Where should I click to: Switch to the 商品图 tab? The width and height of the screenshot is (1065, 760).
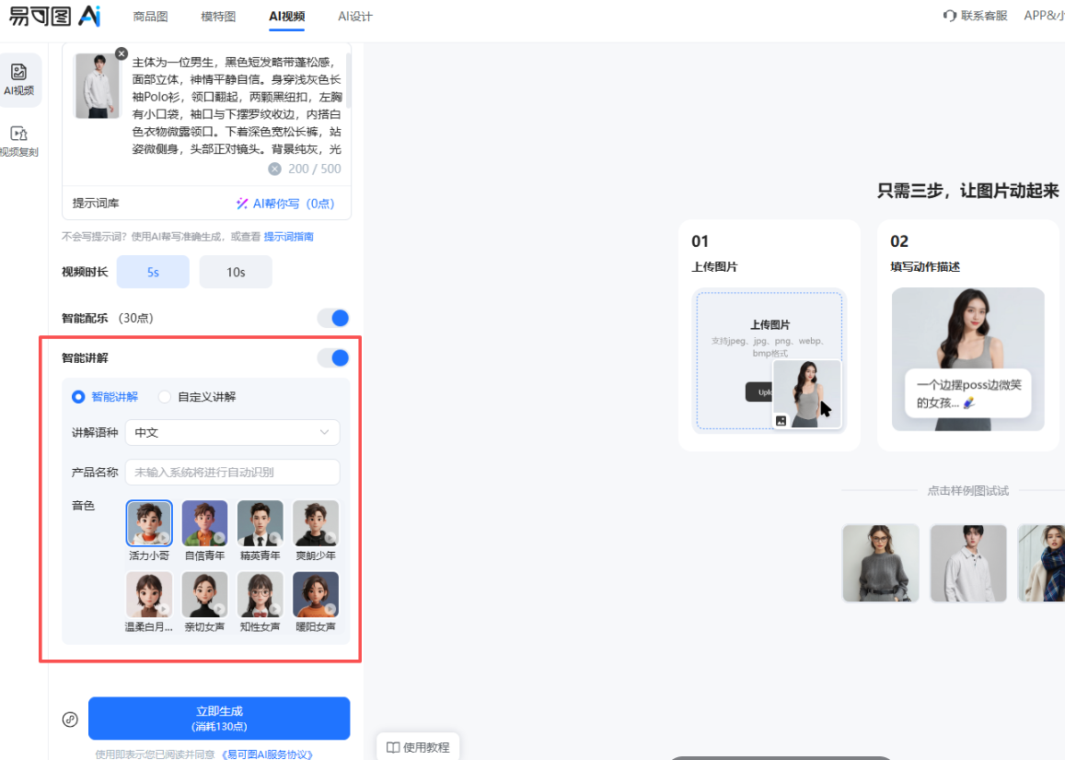click(150, 17)
